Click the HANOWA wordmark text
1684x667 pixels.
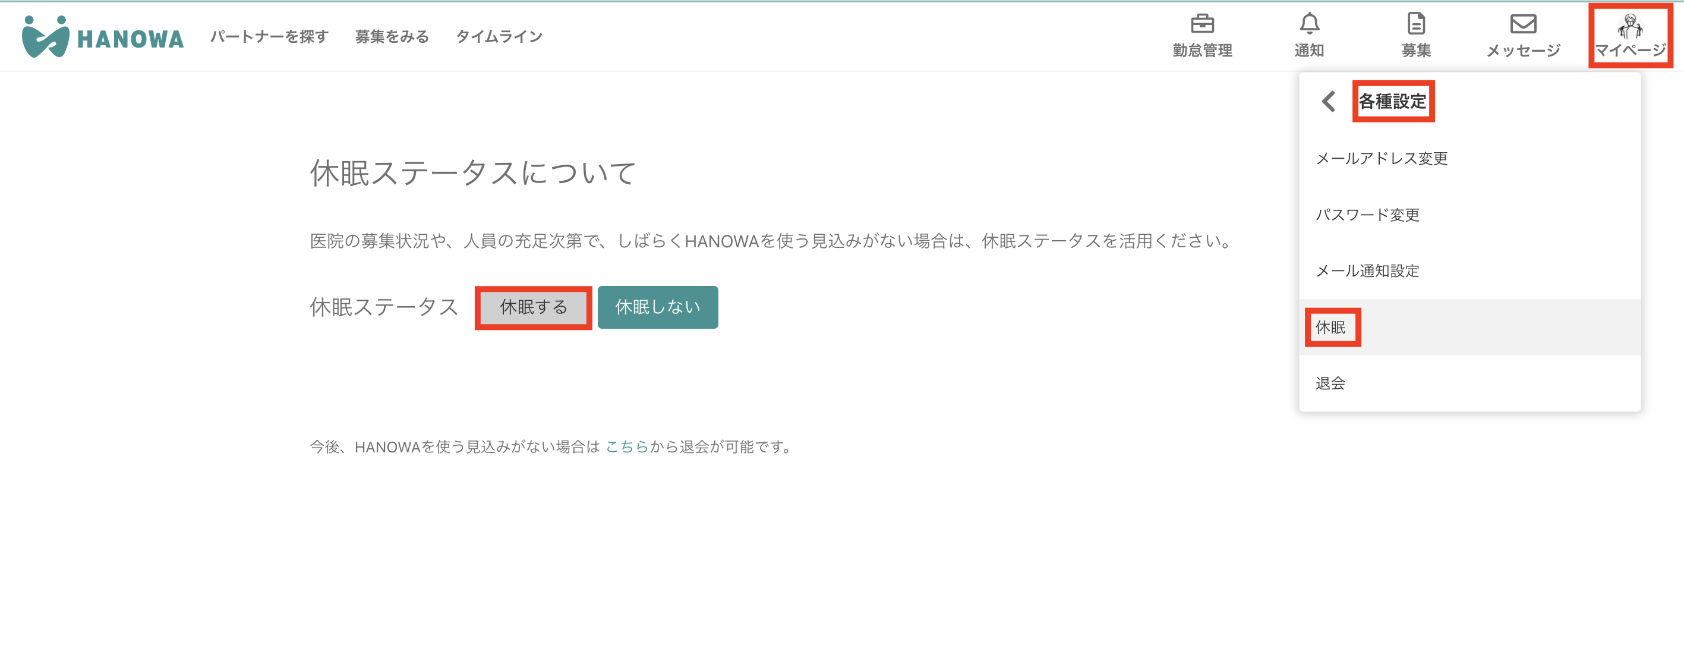tap(130, 39)
